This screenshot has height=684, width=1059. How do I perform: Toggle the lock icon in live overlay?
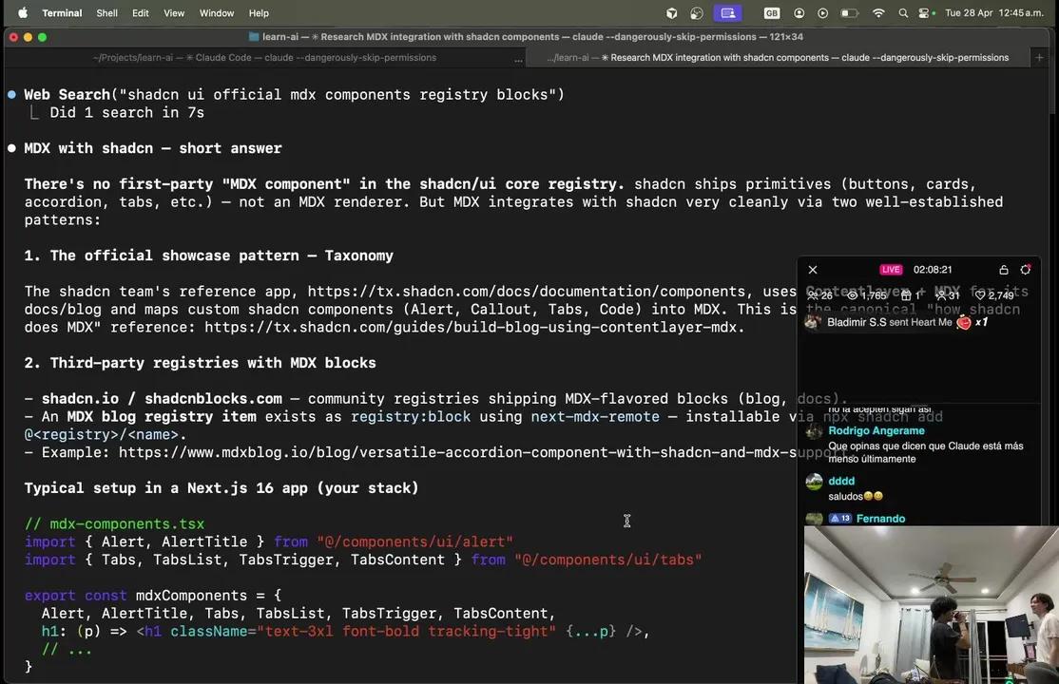[x=1004, y=270]
